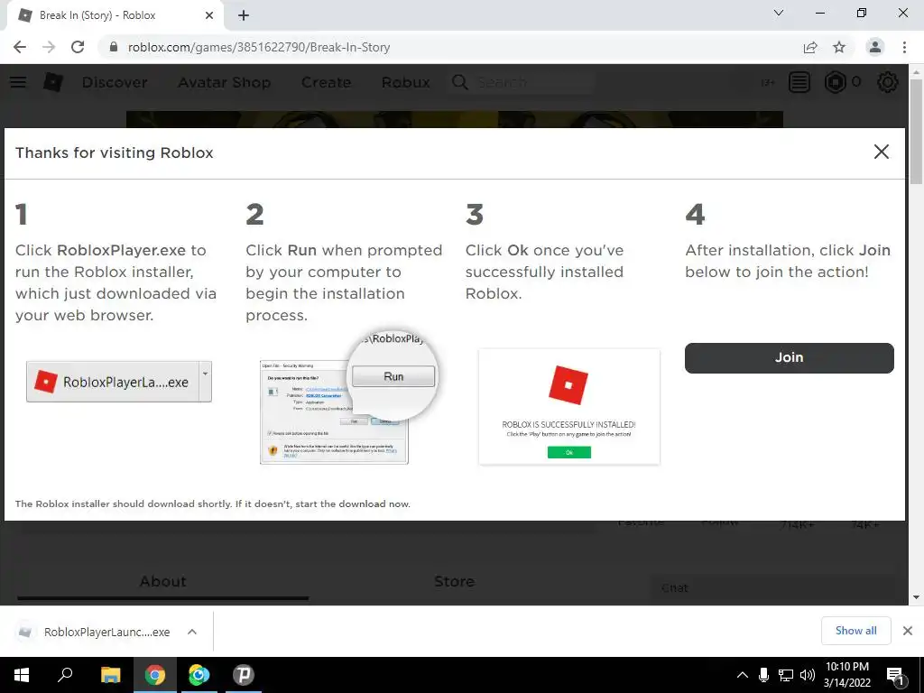
Task: Dismiss the Chrome downloads bar
Action: coord(908,631)
